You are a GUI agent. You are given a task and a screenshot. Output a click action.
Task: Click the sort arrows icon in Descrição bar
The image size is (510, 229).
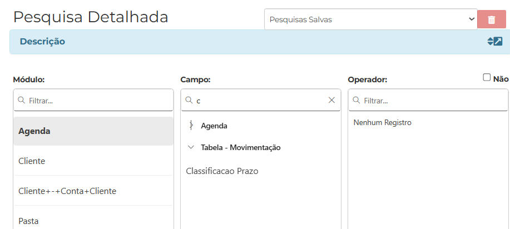[x=490, y=41]
